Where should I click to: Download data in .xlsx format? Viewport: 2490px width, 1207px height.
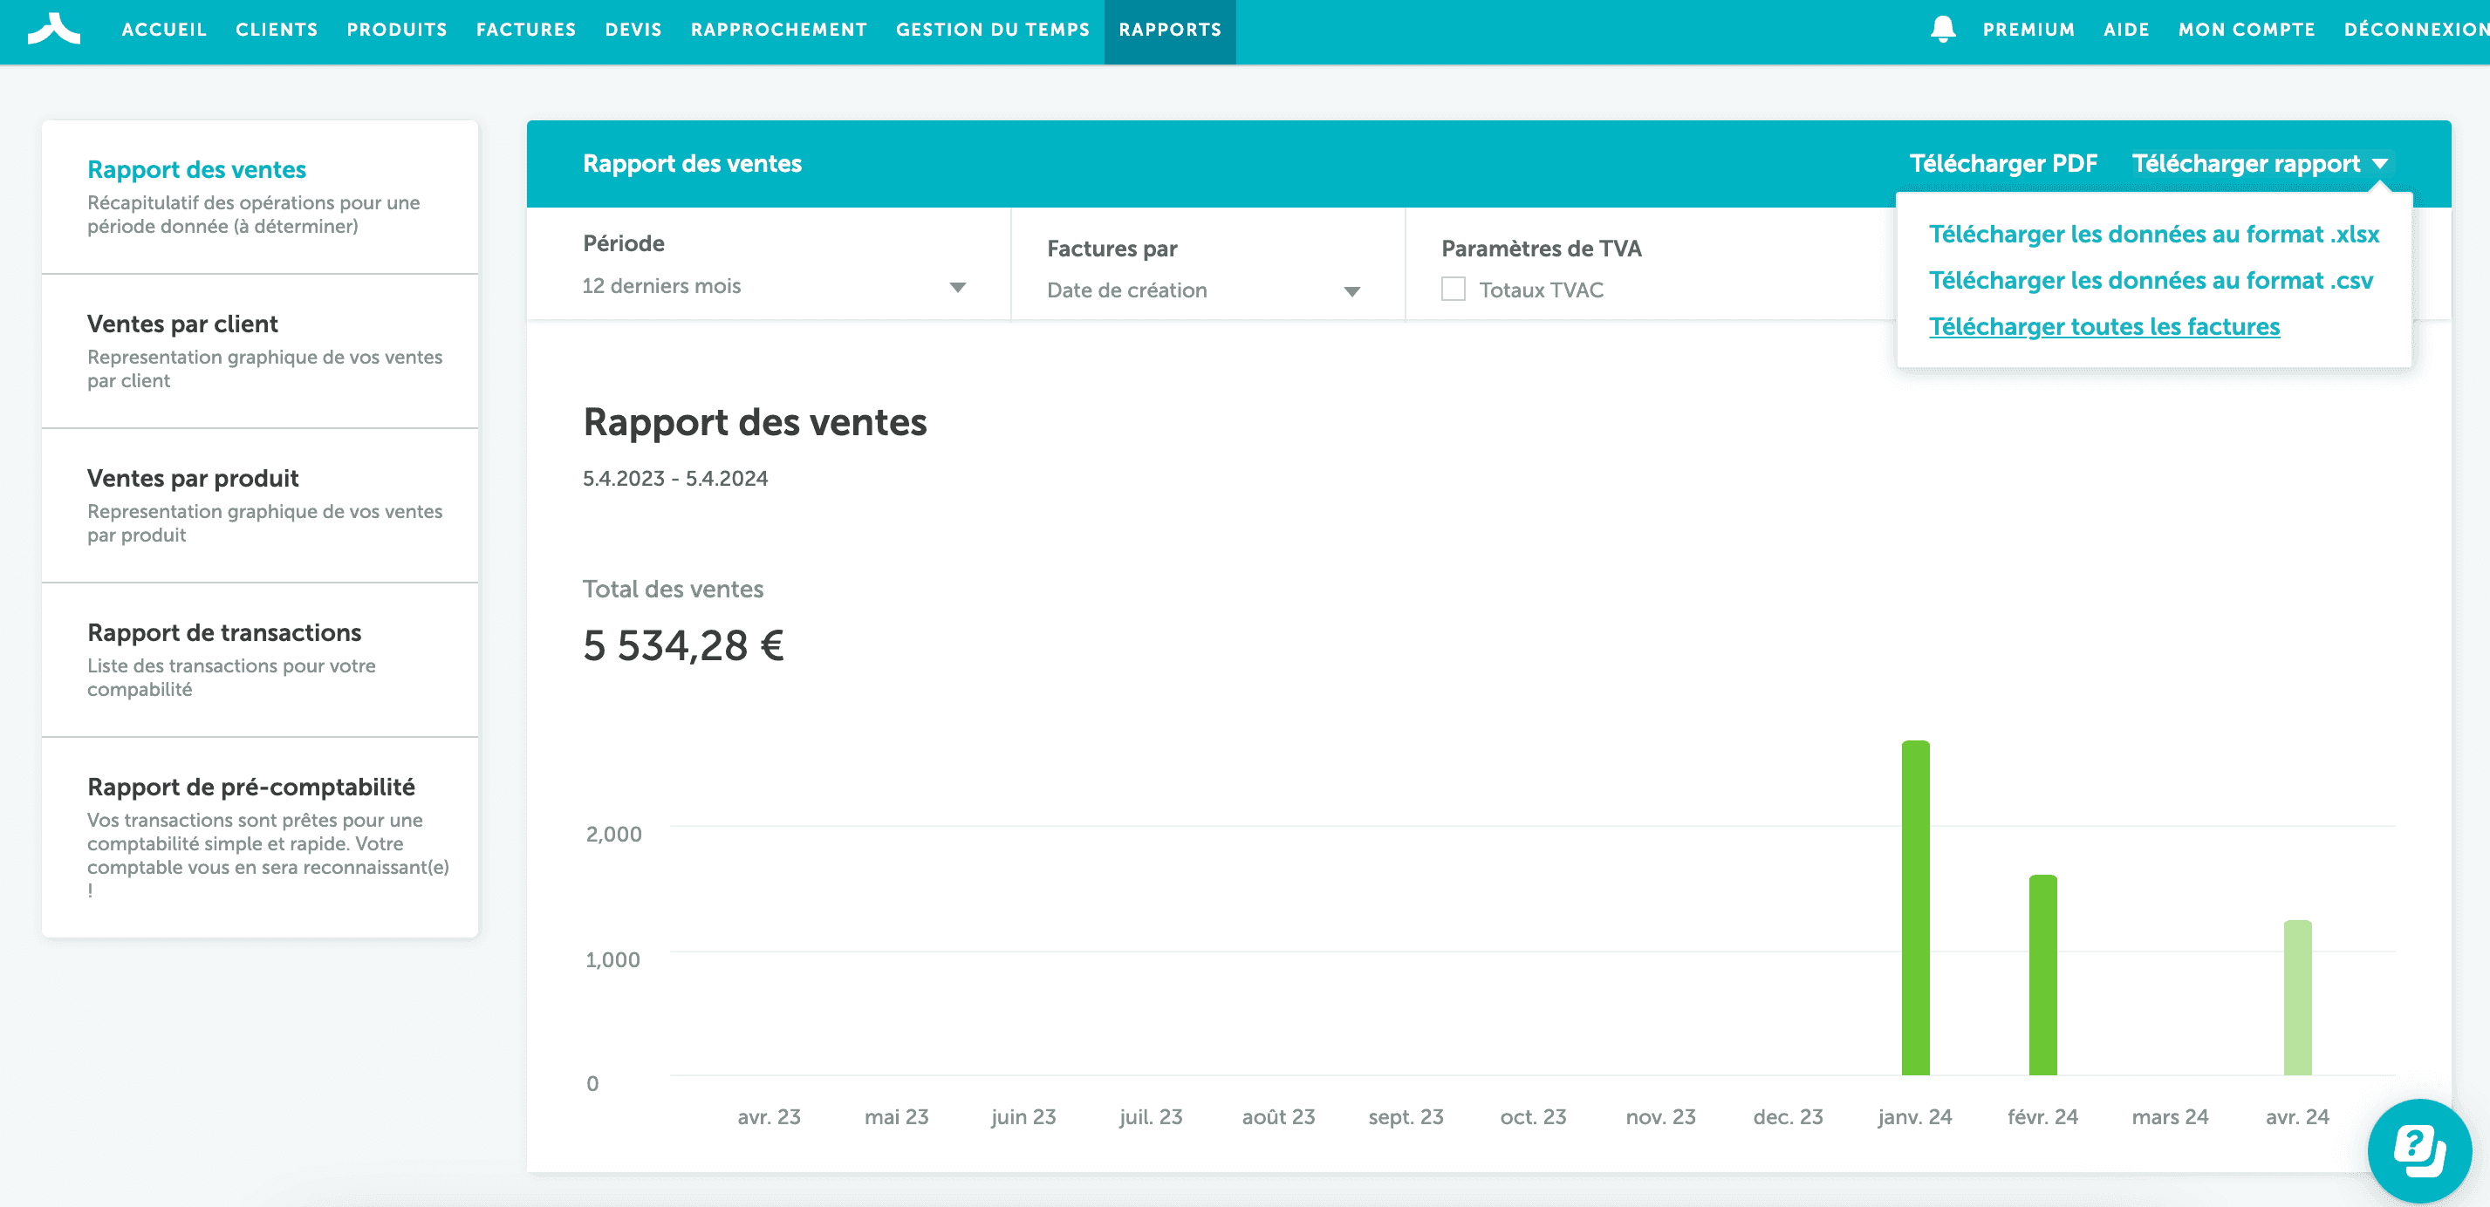point(2153,235)
